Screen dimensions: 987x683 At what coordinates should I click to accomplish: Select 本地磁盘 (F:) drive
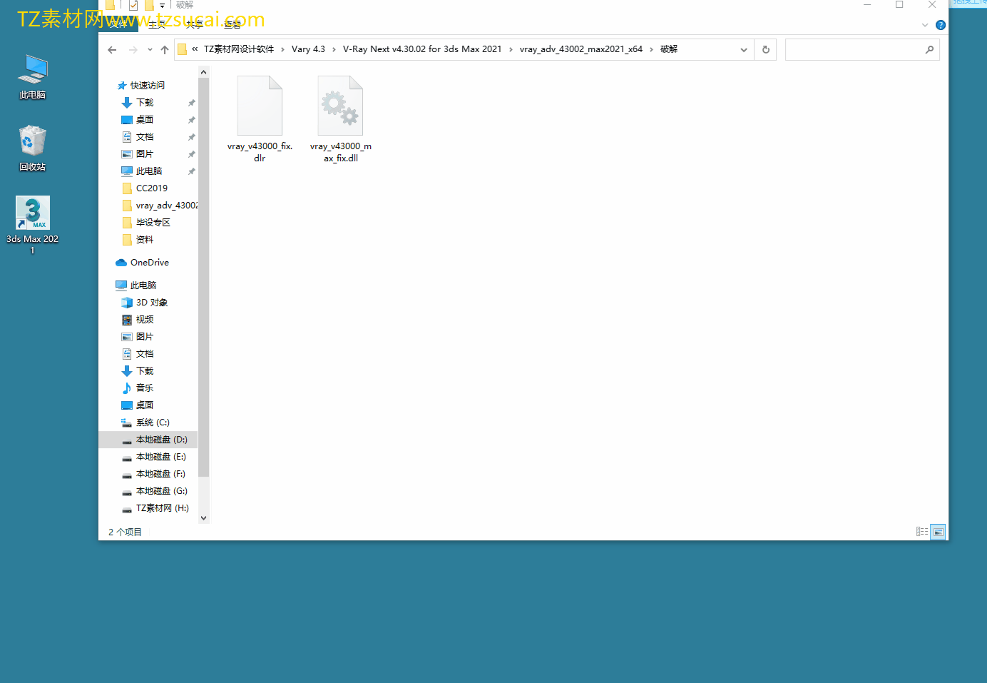click(x=153, y=474)
